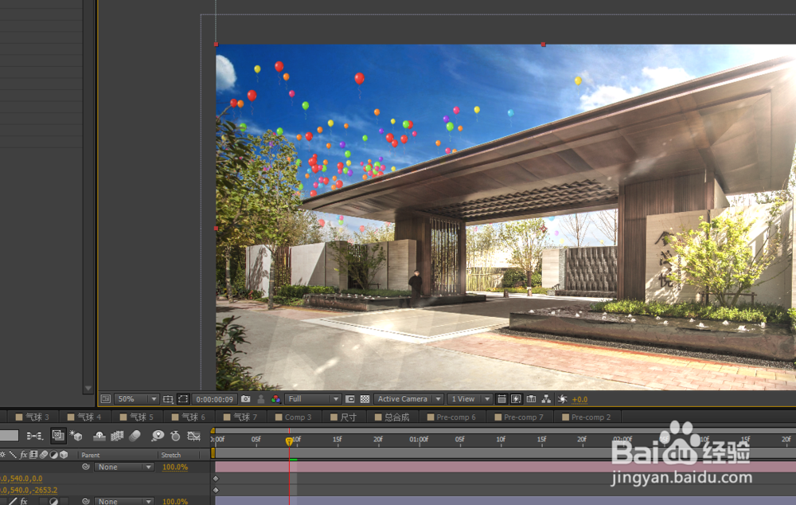Click left panel scroll down arrow
Viewport: 796px width, 505px height.
(88, 388)
